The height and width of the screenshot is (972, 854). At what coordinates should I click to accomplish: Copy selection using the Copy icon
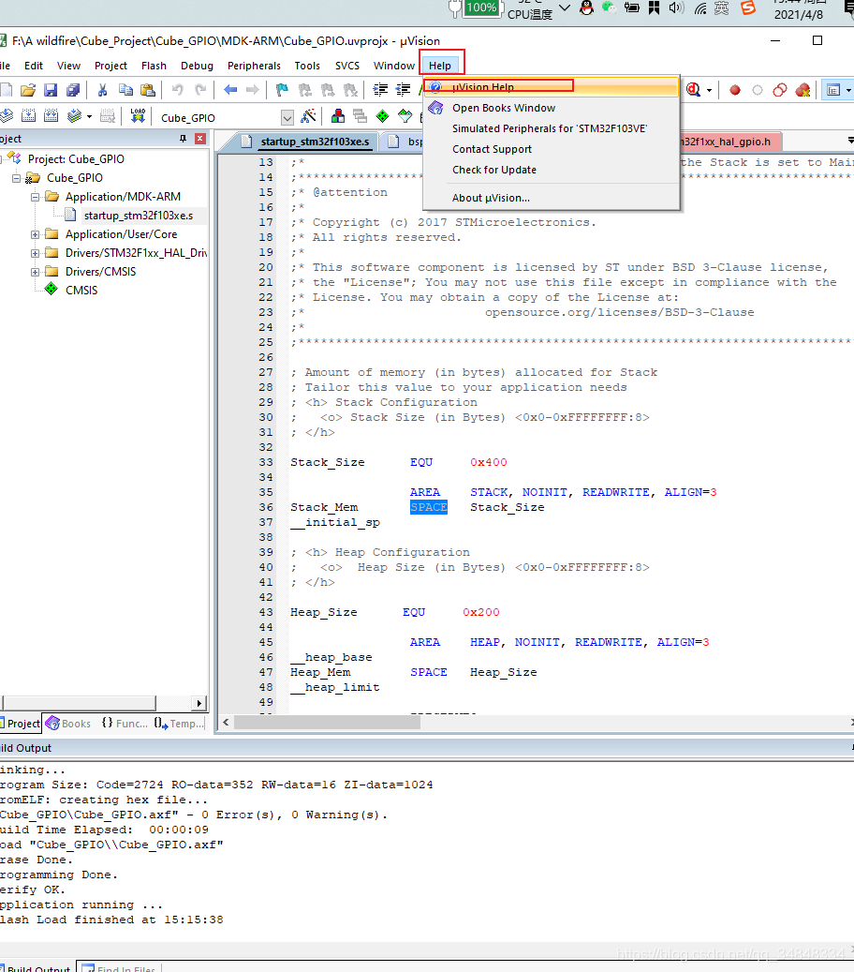tap(125, 91)
